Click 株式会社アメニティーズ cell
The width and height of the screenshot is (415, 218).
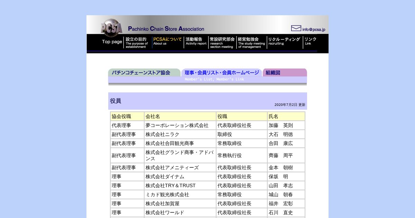tap(180, 167)
